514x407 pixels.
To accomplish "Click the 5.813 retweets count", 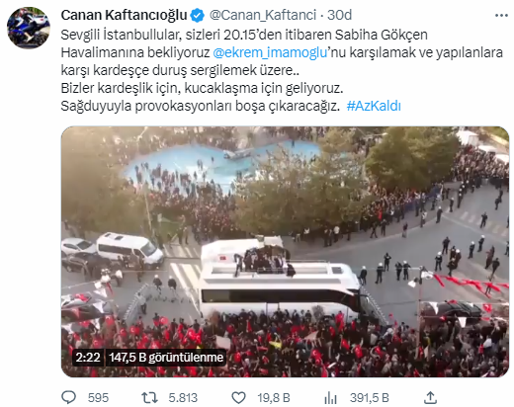I will (x=183, y=398).
